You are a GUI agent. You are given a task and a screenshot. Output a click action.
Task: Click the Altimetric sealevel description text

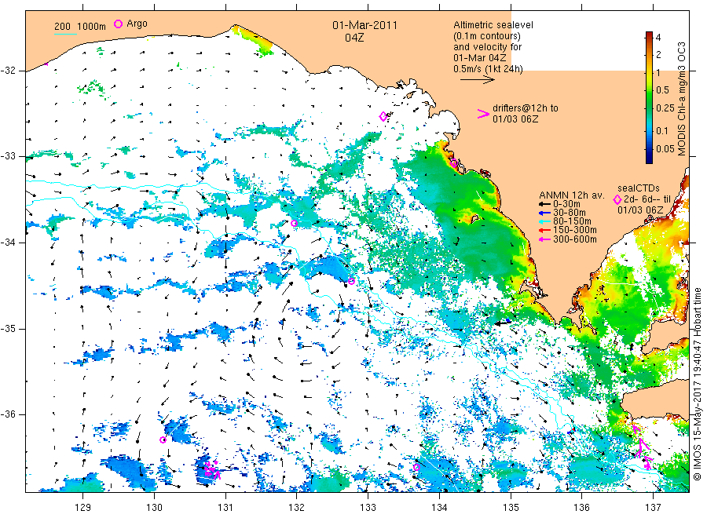[x=493, y=47]
